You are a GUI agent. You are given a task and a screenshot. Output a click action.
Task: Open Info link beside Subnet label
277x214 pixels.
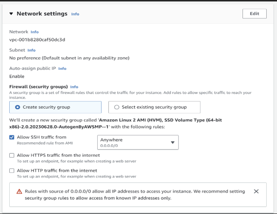32,50
